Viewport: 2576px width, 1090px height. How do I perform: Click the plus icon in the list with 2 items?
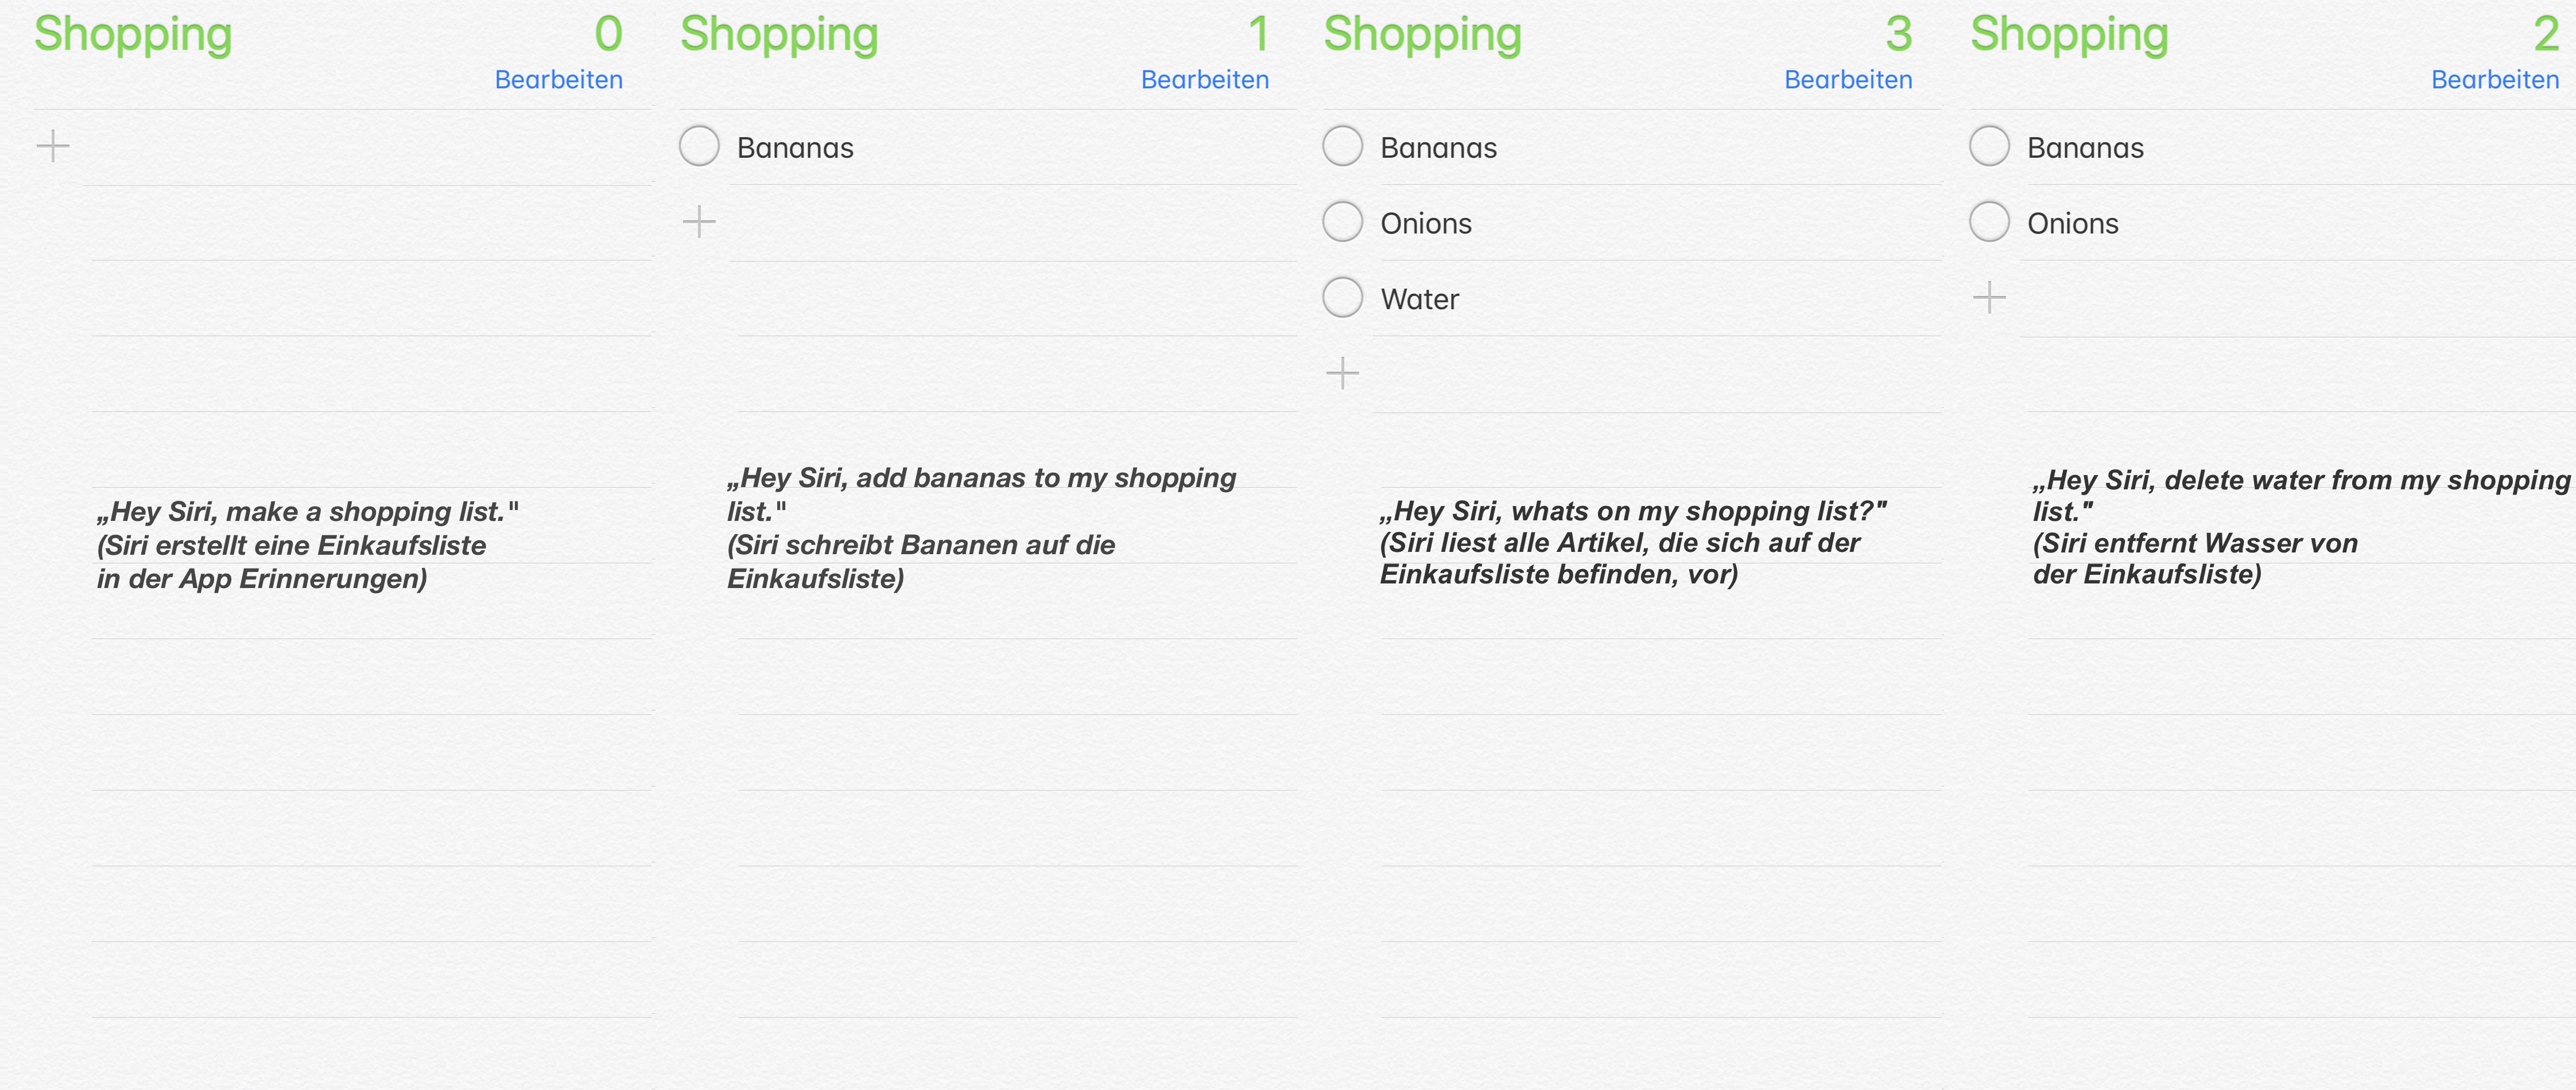click(1989, 297)
